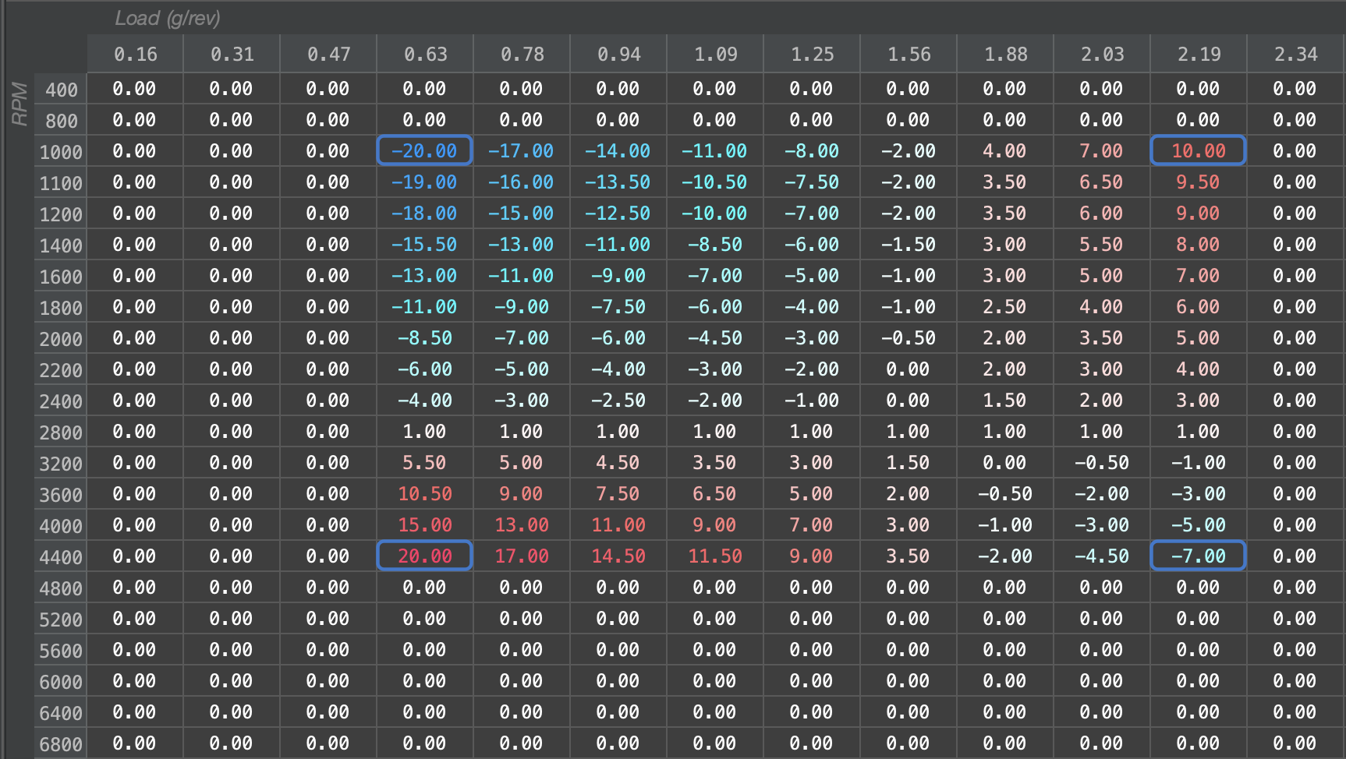
Task: Select the 9.50 cell in row 1100
Action: pos(1199,182)
